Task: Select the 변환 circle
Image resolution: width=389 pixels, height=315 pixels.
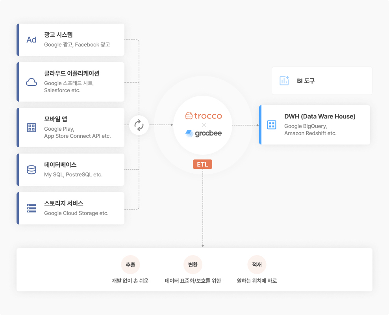Action: tap(193, 265)
